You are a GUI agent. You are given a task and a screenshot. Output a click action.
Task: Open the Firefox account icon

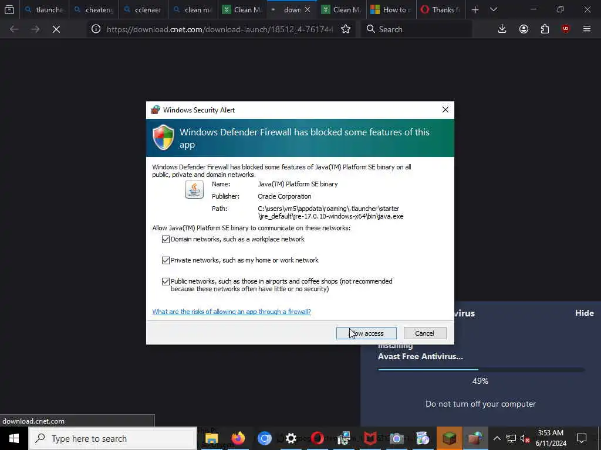click(x=524, y=29)
